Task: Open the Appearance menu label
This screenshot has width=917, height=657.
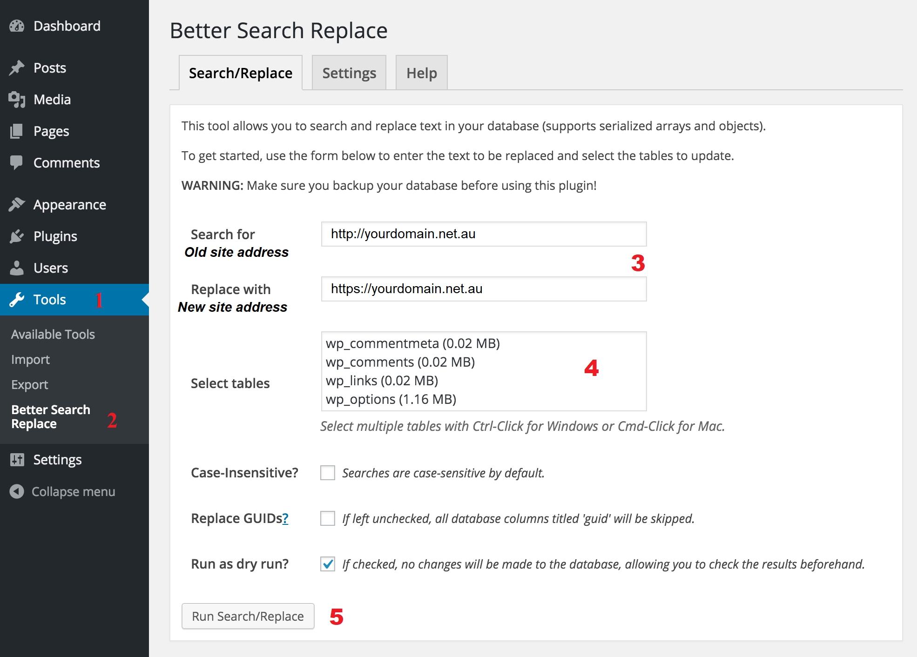Action: 70,205
